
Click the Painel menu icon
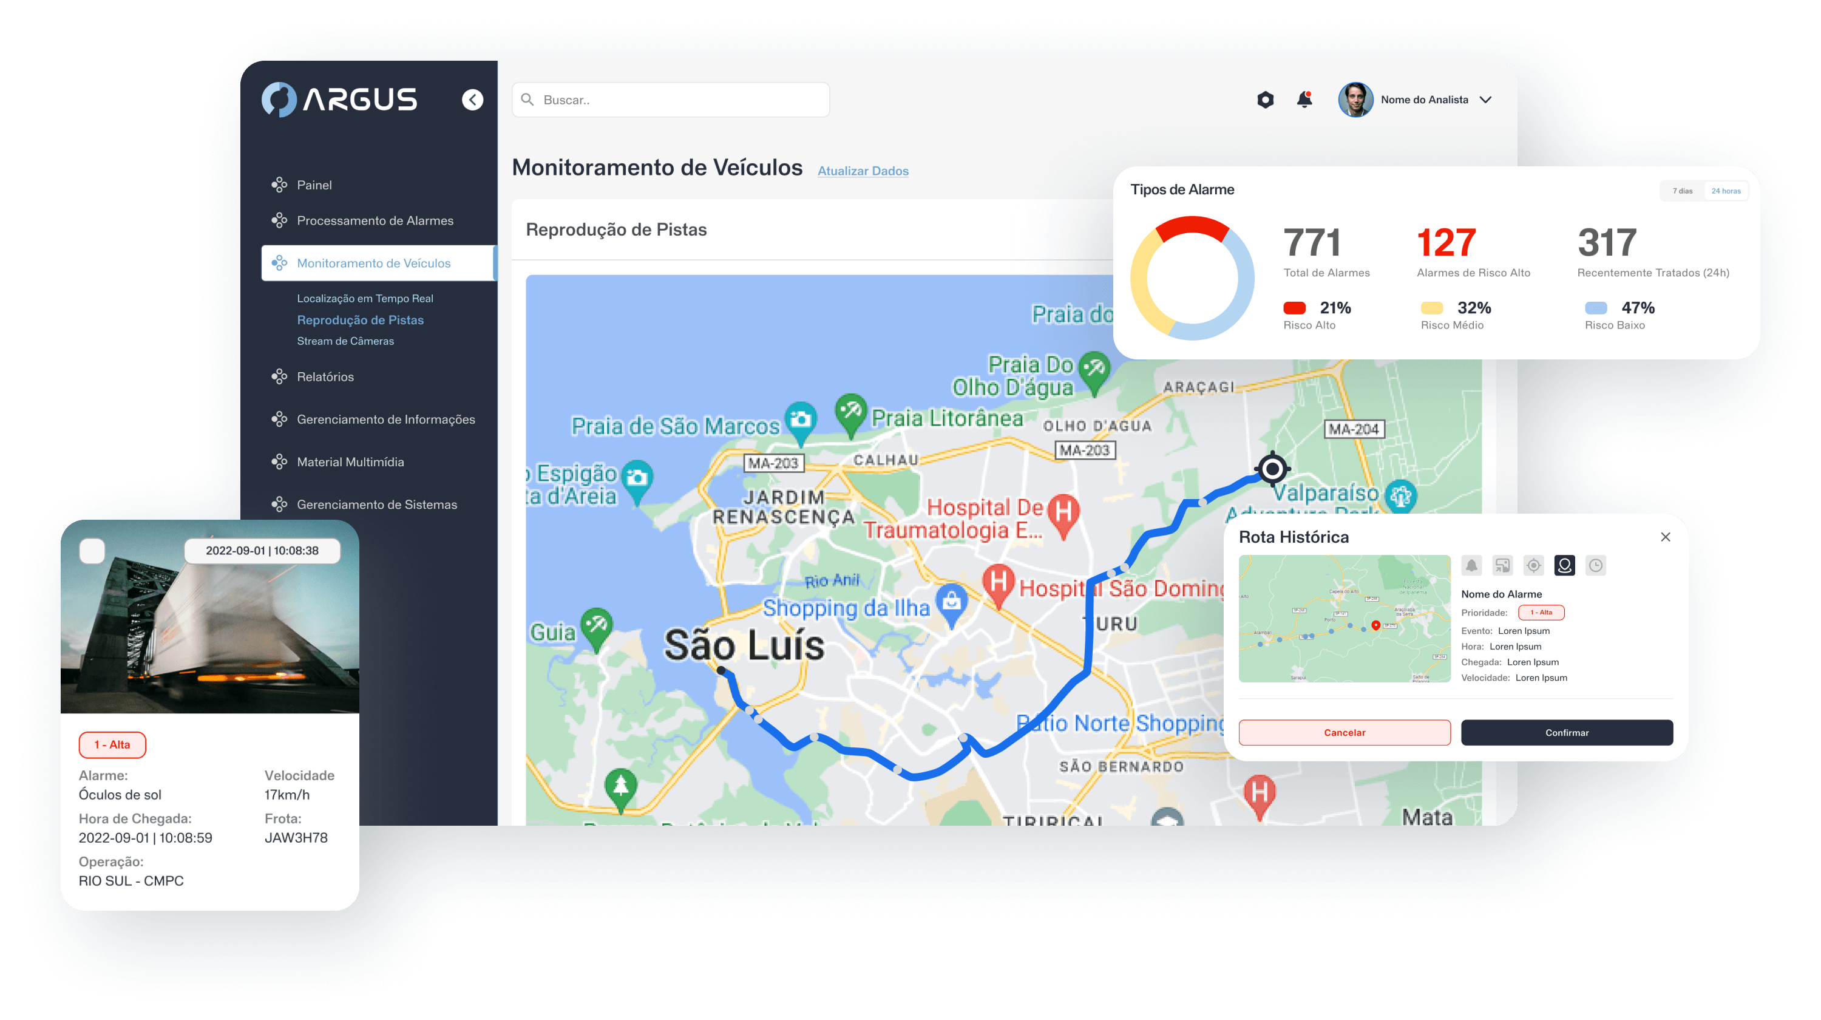(x=279, y=185)
